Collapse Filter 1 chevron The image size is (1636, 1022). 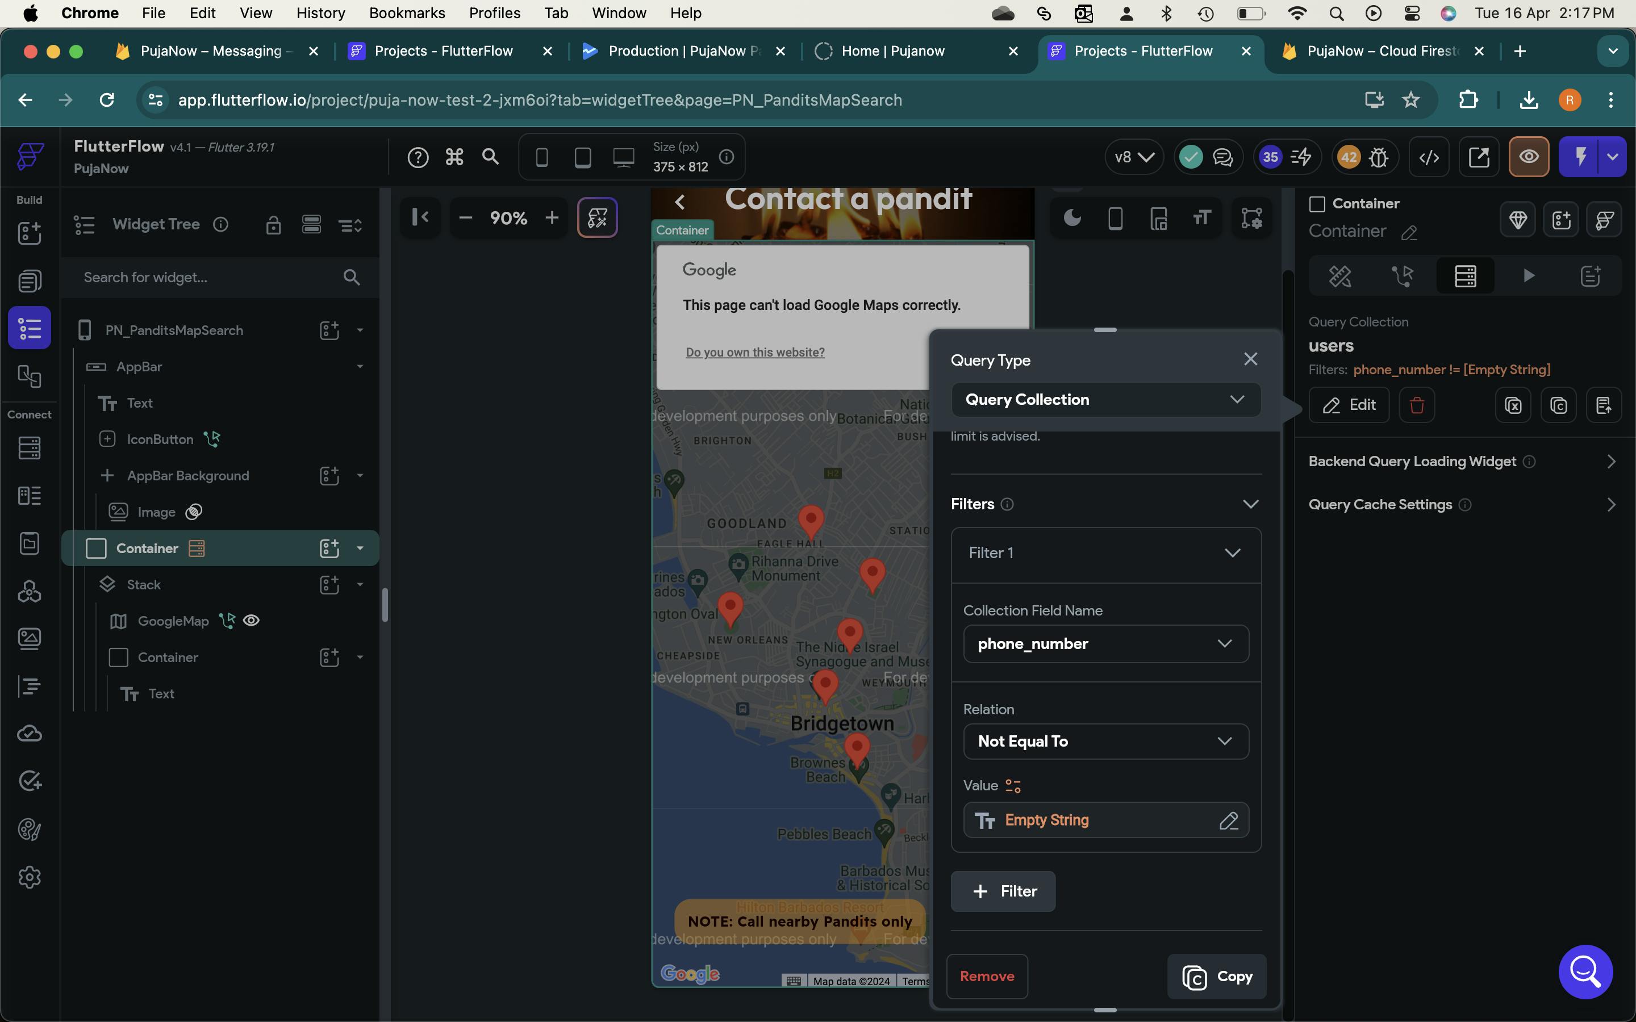pos(1233,553)
